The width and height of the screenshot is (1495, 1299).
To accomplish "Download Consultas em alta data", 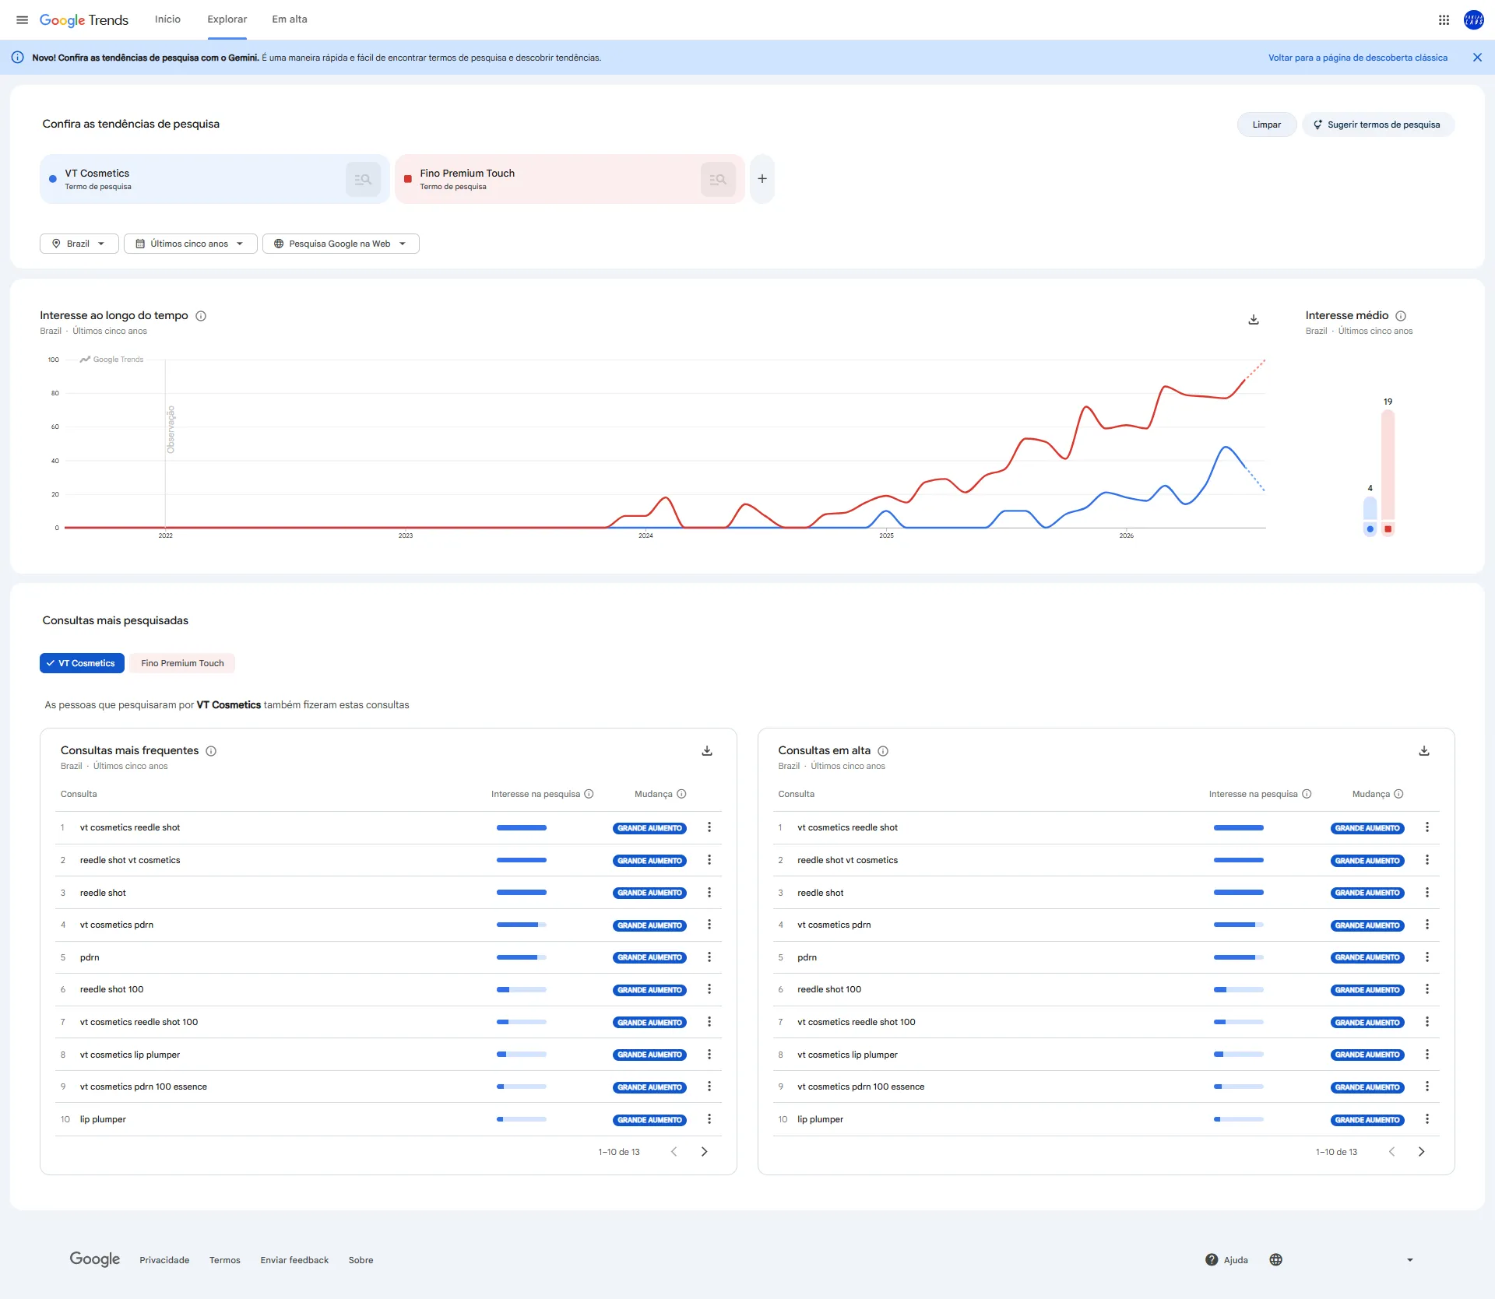I will pyautogui.click(x=1424, y=751).
